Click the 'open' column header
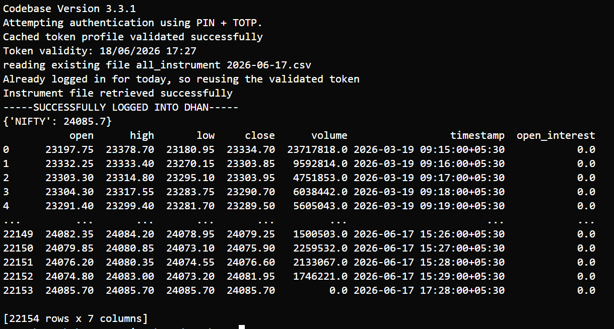The image size is (614, 329). click(82, 135)
